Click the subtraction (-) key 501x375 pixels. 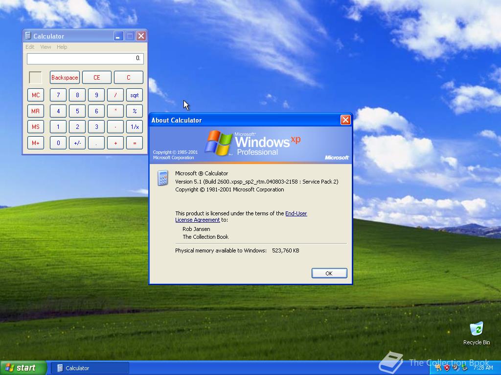pyautogui.click(x=115, y=127)
